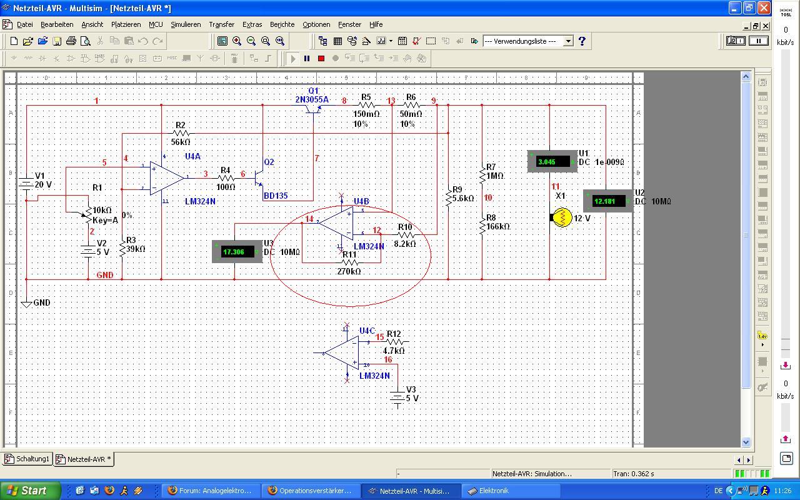Open the Simulieren menu
The width and height of the screenshot is (800, 500).
tap(186, 24)
